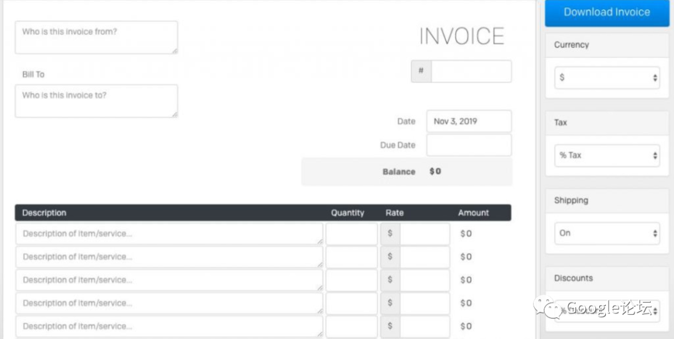
Task: Click the Download Invoice button
Action: point(607,12)
